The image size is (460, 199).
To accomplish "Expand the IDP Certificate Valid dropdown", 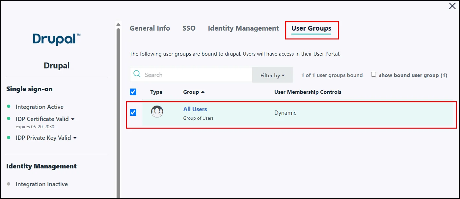I will click(73, 119).
